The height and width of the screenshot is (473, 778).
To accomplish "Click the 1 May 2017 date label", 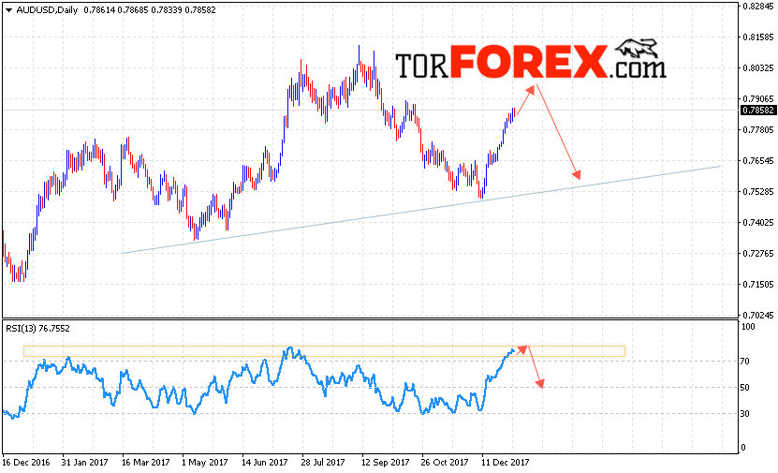I will tap(204, 463).
